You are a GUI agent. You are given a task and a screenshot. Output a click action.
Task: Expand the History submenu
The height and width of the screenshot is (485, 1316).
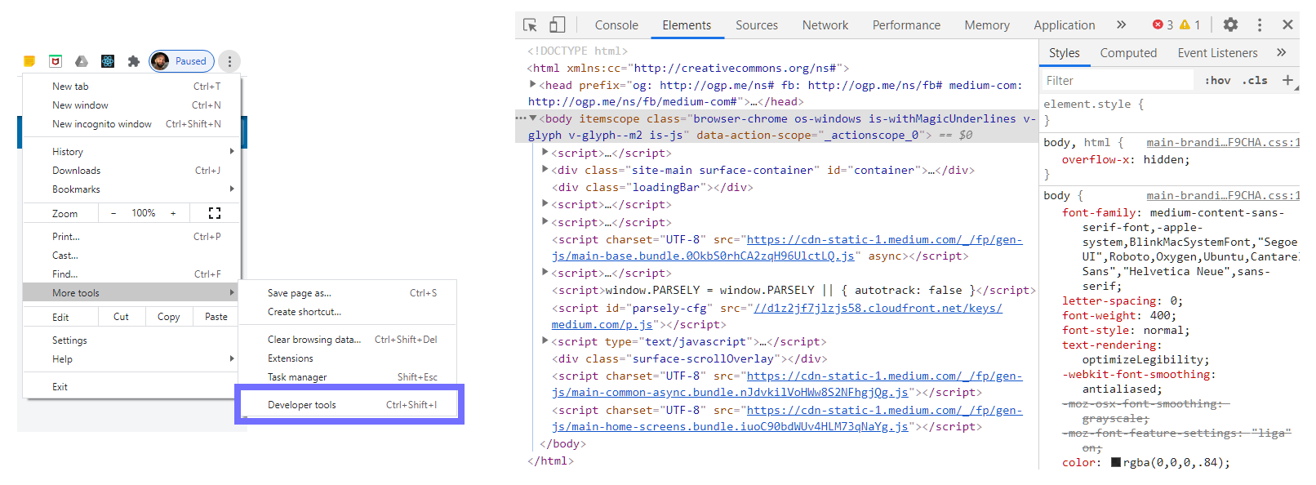point(131,152)
